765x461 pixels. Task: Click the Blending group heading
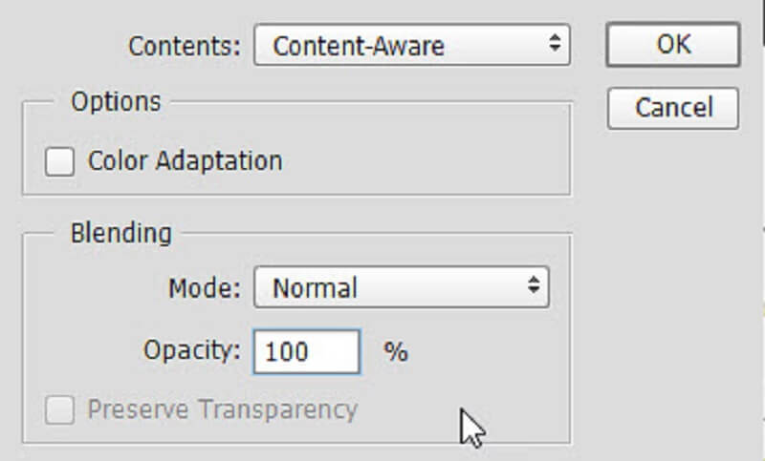click(x=120, y=233)
